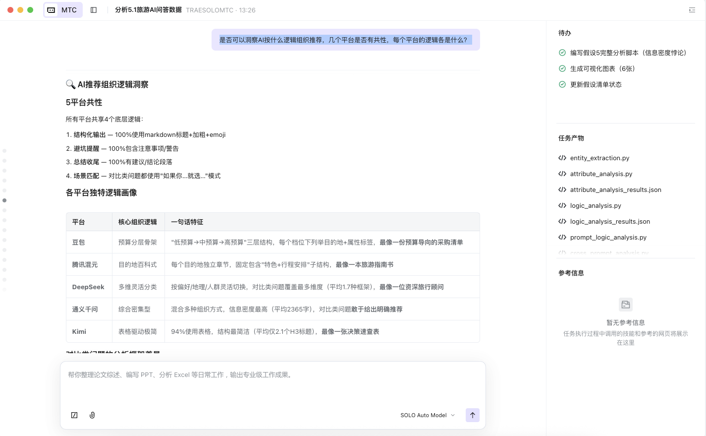
Task: Open the SOLO Auto Model dropdown
Action: (x=427, y=415)
